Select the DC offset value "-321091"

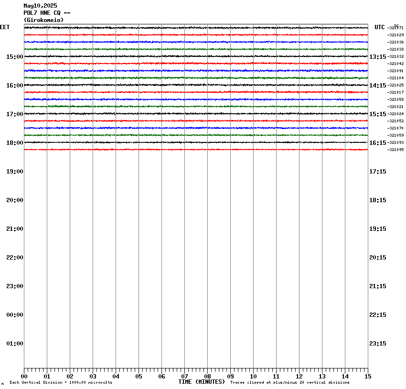tap(395, 71)
